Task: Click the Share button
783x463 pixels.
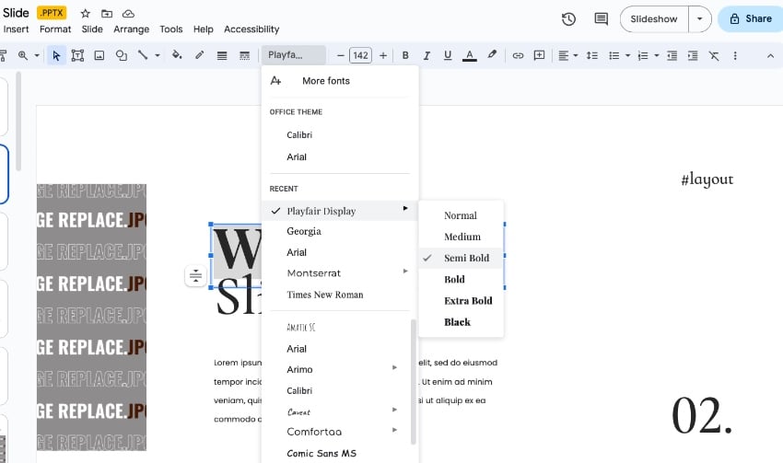Action: pos(751,18)
